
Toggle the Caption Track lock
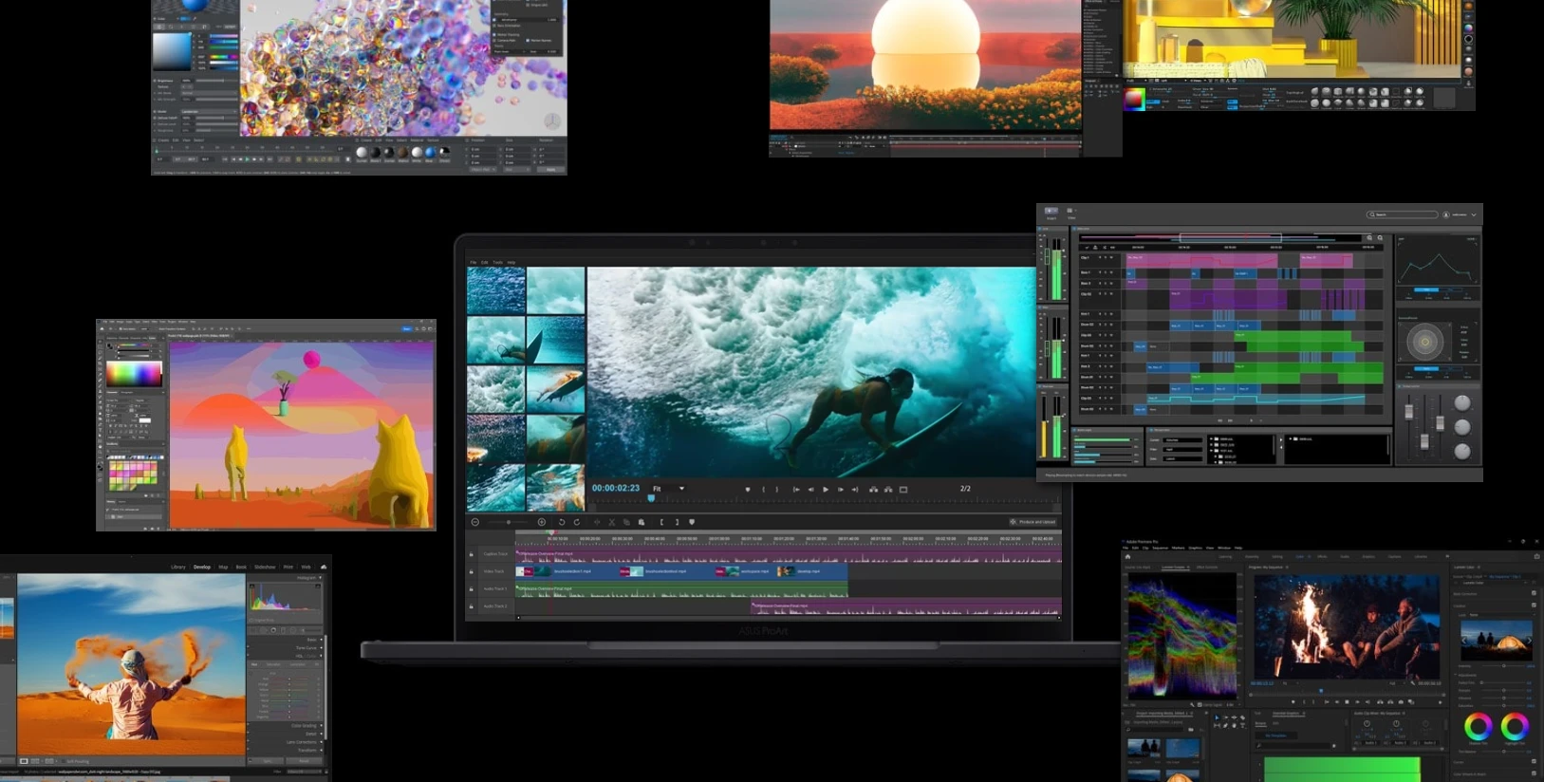coord(471,554)
